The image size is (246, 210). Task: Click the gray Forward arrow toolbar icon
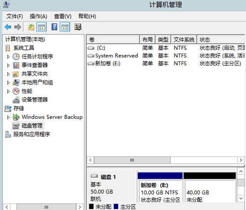[x=18, y=27]
